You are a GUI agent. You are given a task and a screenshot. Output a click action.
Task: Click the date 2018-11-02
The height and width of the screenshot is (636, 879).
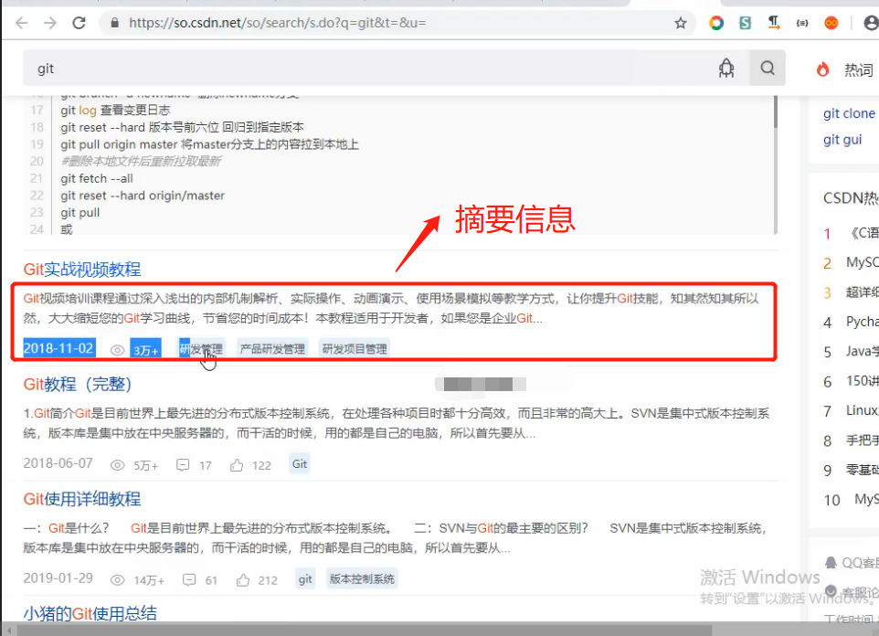tap(58, 348)
